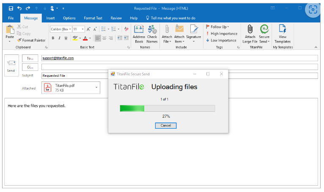Open the font size dropdown showing 11
The image size is (324, 192).
pos(82,29)
